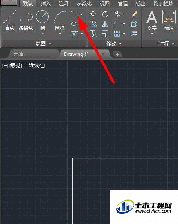178x224 pixels.
Task: Add a new drawing tab with plus
Action: pyautogui.click(x=117, y=54)
